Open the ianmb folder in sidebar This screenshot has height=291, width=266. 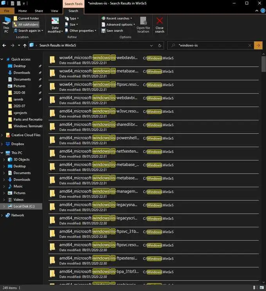18,99
